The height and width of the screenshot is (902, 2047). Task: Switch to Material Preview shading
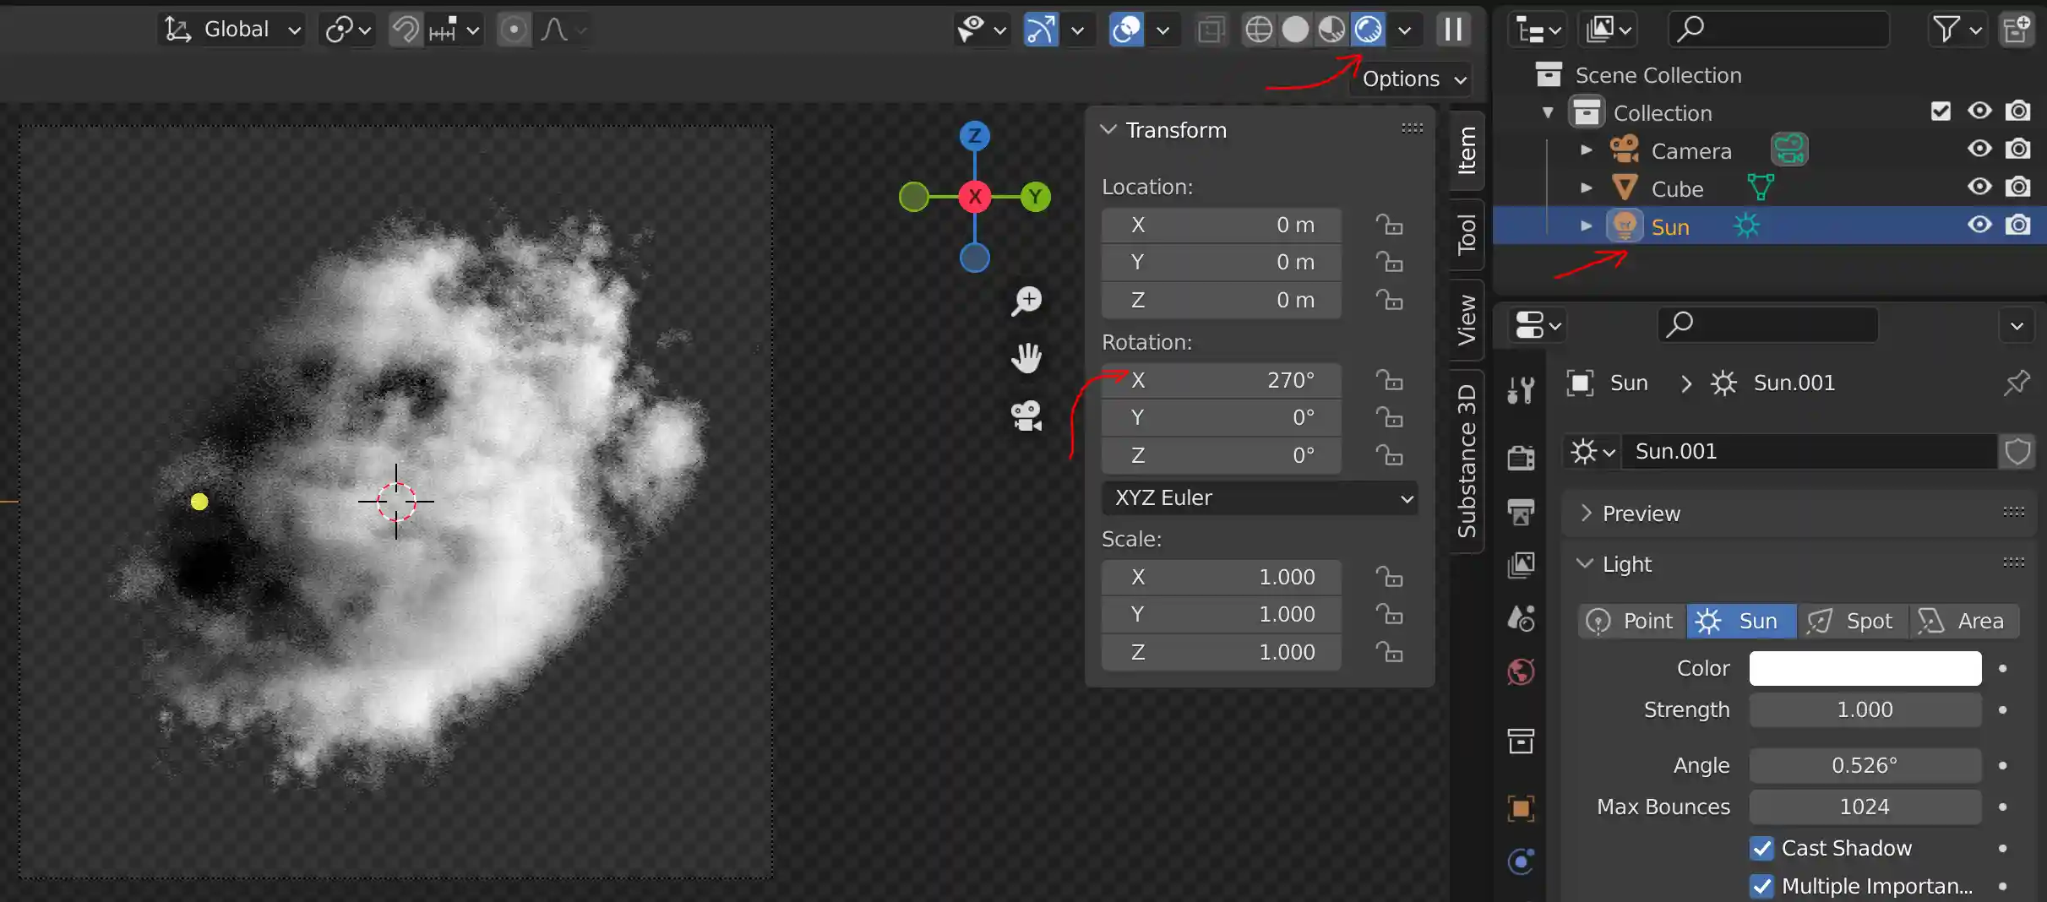click(x=1331, y=29)
